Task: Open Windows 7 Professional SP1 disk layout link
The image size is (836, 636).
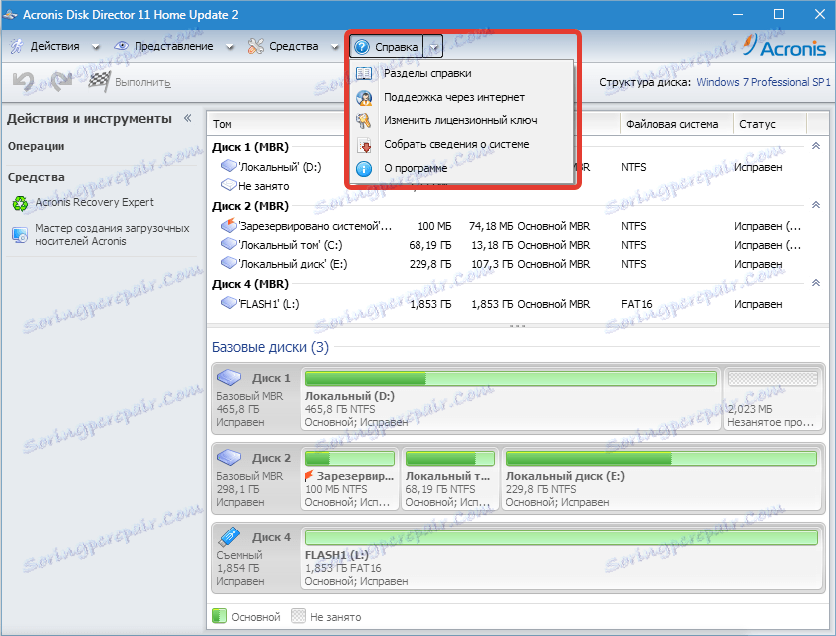Action: point(763,82)
